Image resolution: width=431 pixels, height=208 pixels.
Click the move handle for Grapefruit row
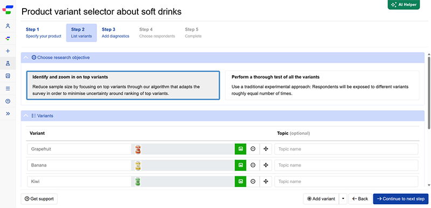point(266,149)
